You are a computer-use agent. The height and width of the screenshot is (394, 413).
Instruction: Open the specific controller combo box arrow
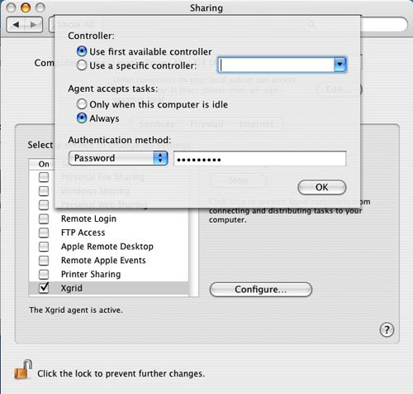[x=340, y=65]
